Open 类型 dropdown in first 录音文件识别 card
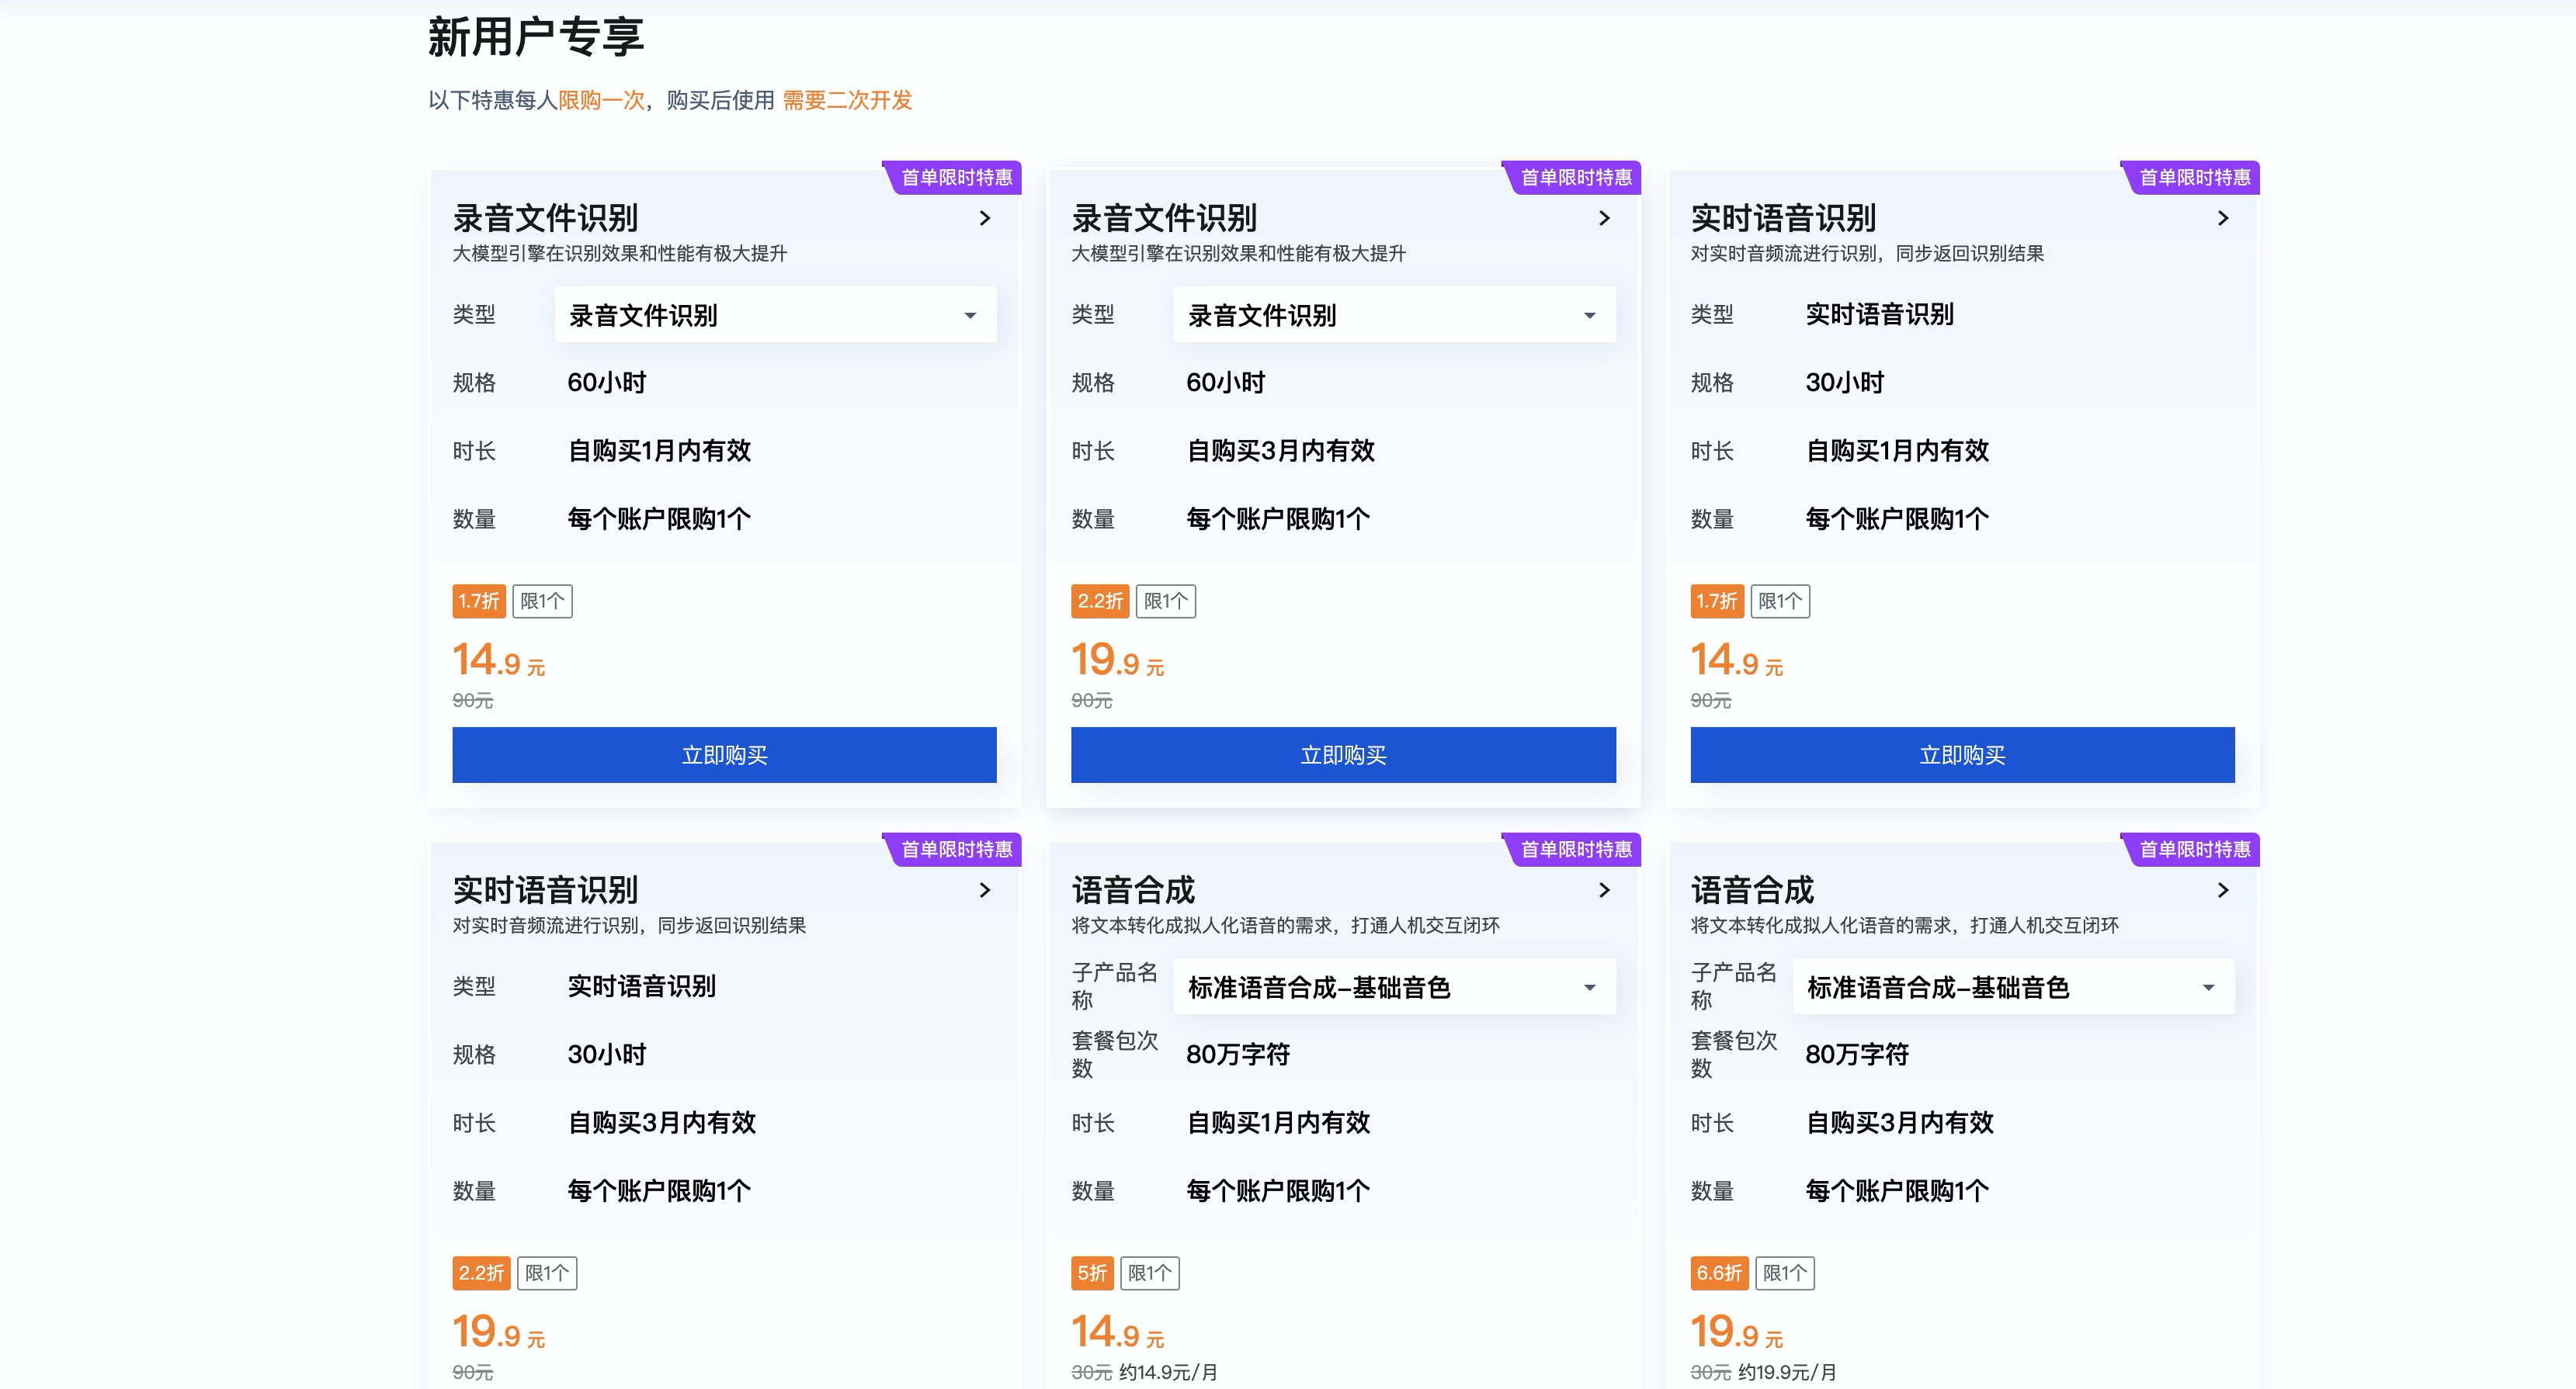The width and height of the screenshot is (2576, 1389). [775, 315]
